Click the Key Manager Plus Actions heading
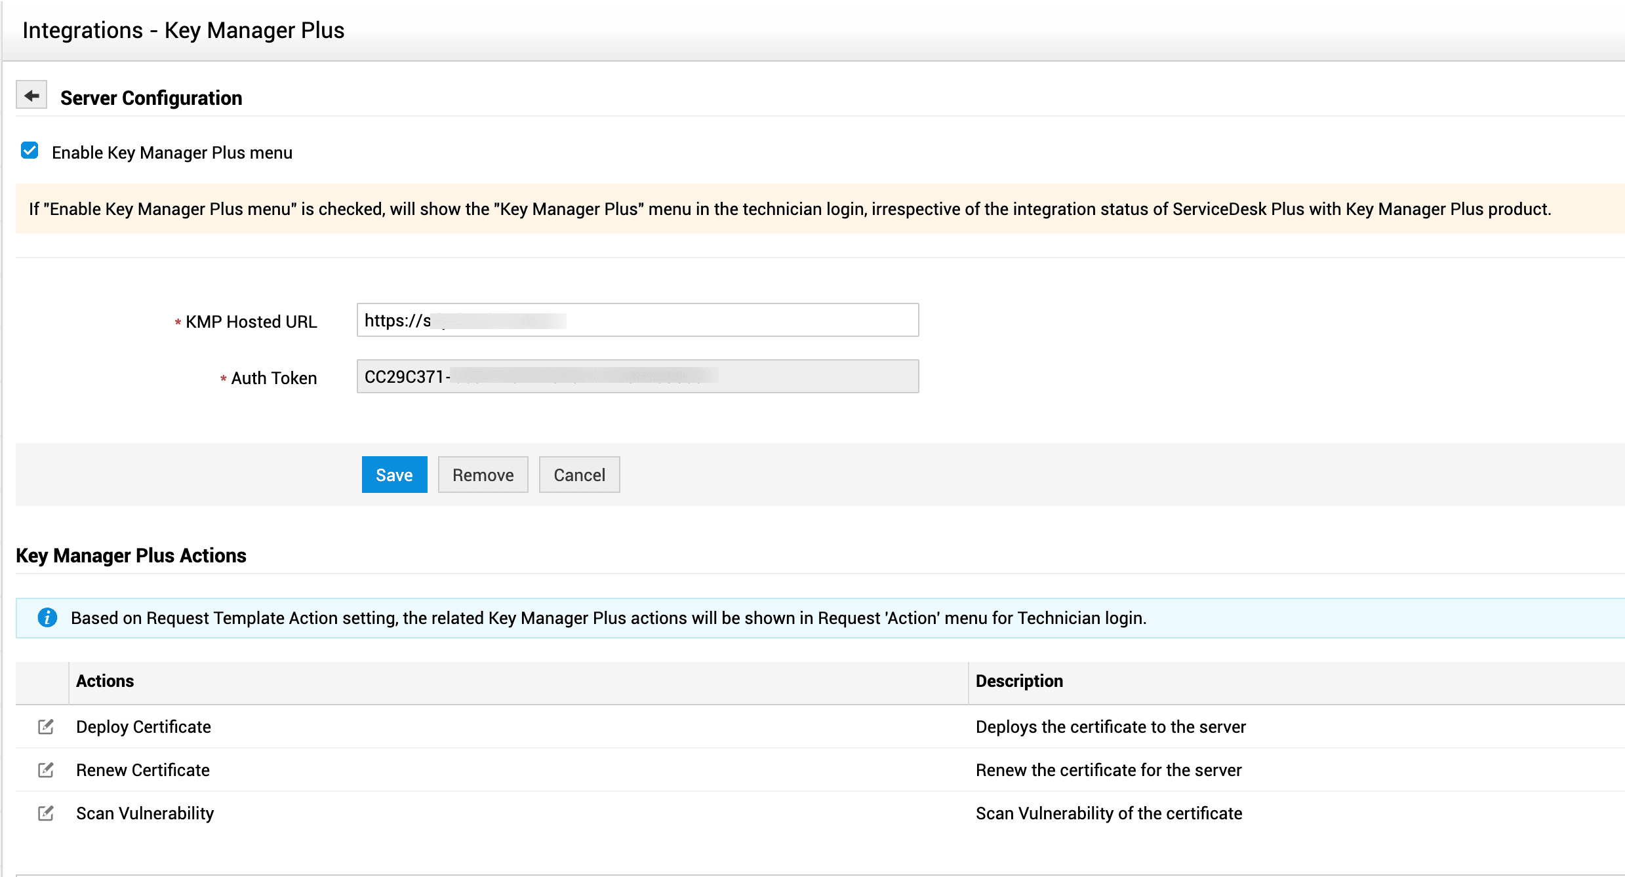The height and width of the screenshot is (877, 1625). click(x=131, y=555)
